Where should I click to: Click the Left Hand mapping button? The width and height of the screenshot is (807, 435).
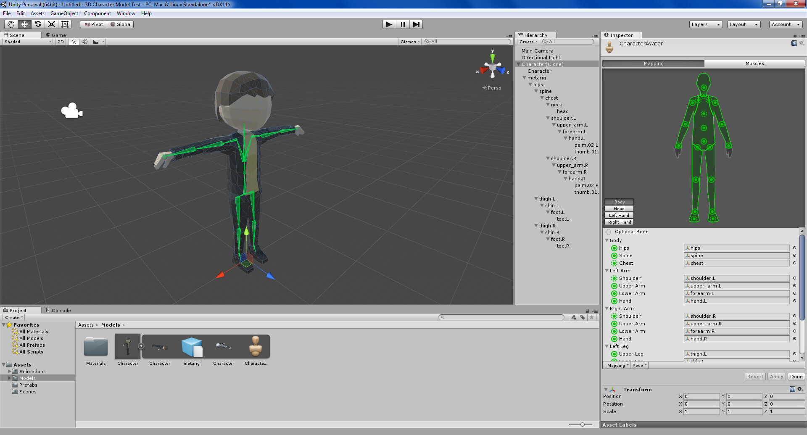619,215
